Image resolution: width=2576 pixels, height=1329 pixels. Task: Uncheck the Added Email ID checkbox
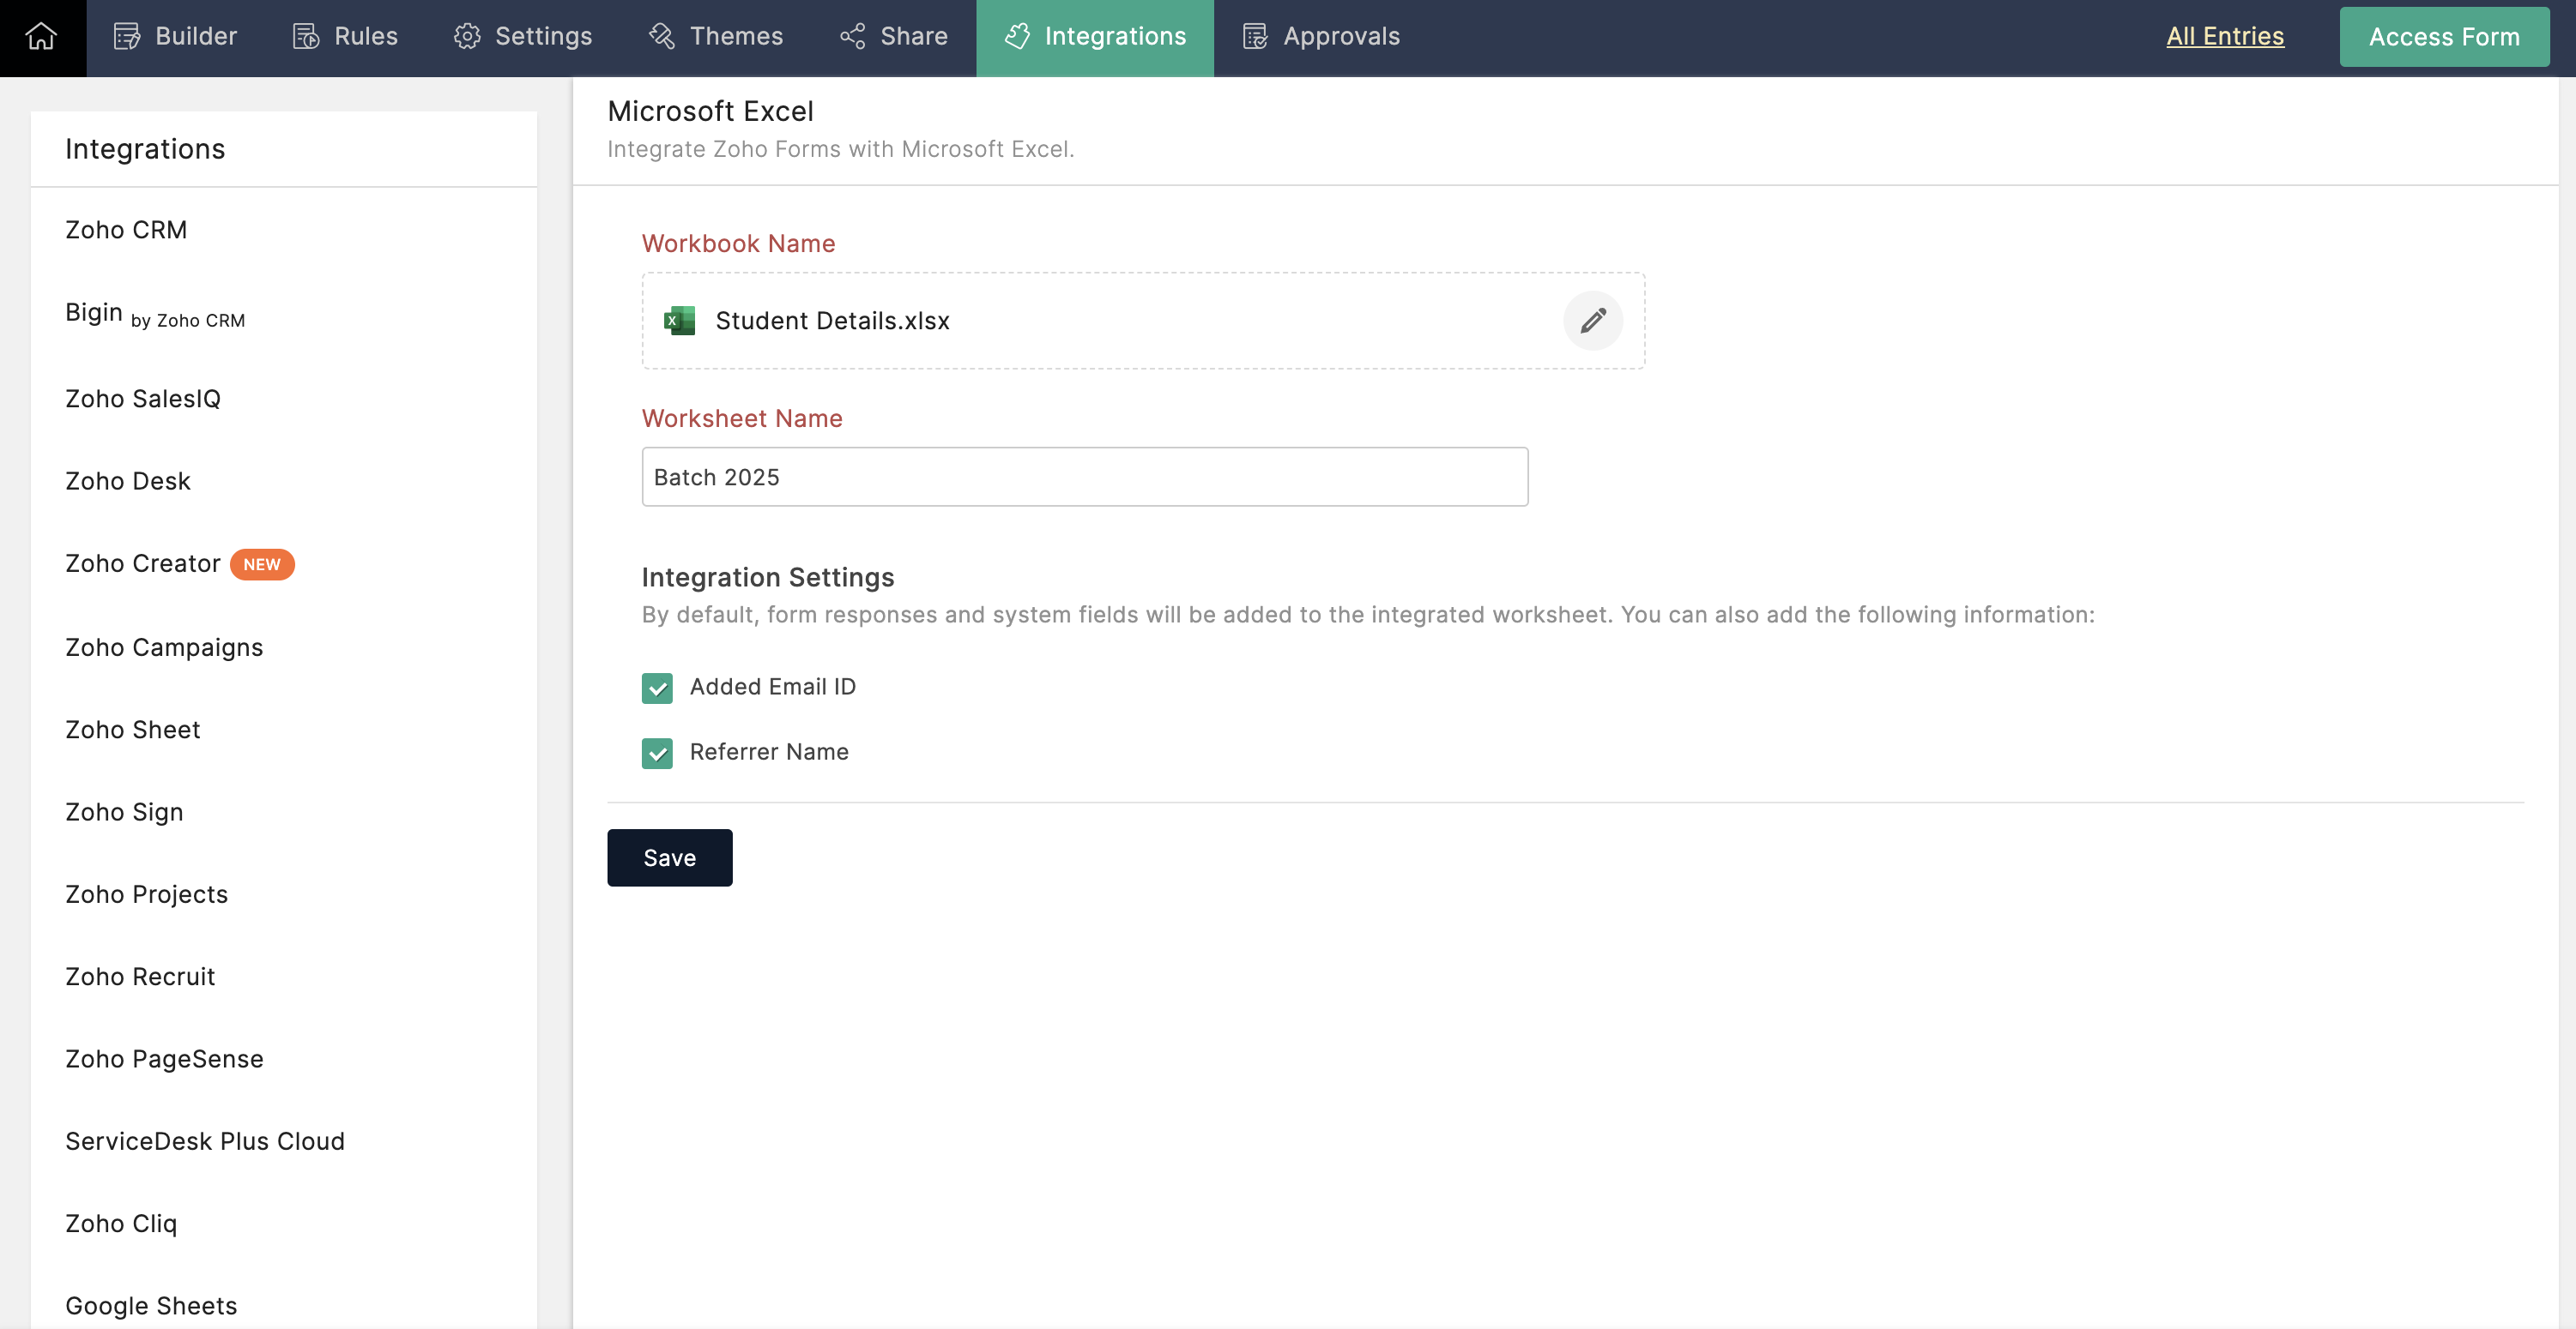coord(657,688)
